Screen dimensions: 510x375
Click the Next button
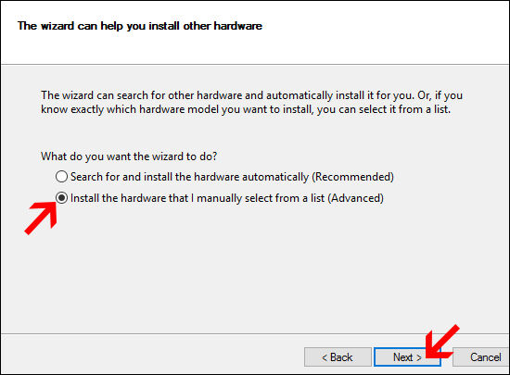click(x=407, y=357)
